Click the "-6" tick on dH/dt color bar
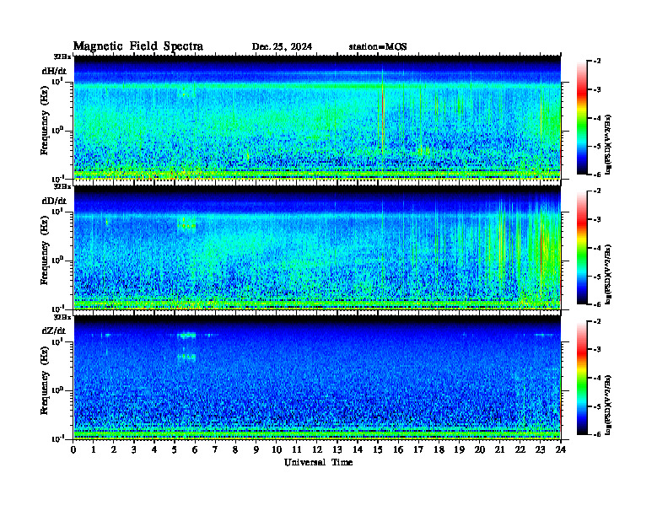Screen dimensions: 668x516 pyautogui.click(x=597, y=175)
